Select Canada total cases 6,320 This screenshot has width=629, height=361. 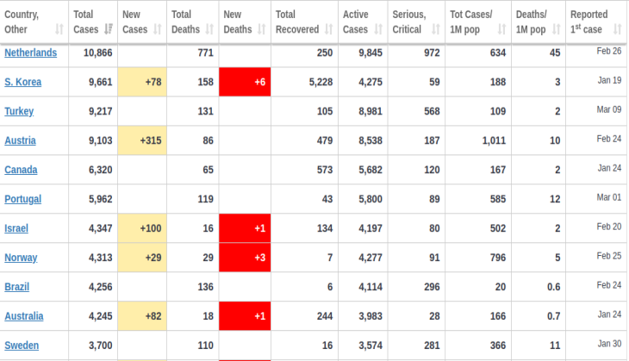(100, 170)
